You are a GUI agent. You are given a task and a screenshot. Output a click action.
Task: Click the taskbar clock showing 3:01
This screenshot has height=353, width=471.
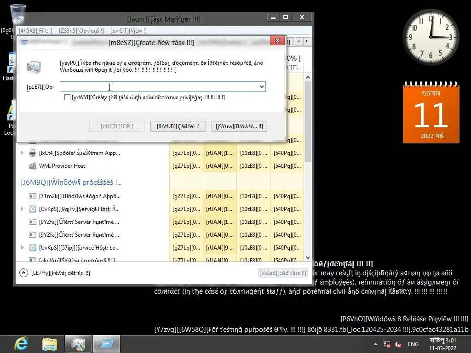pos(443,344)
